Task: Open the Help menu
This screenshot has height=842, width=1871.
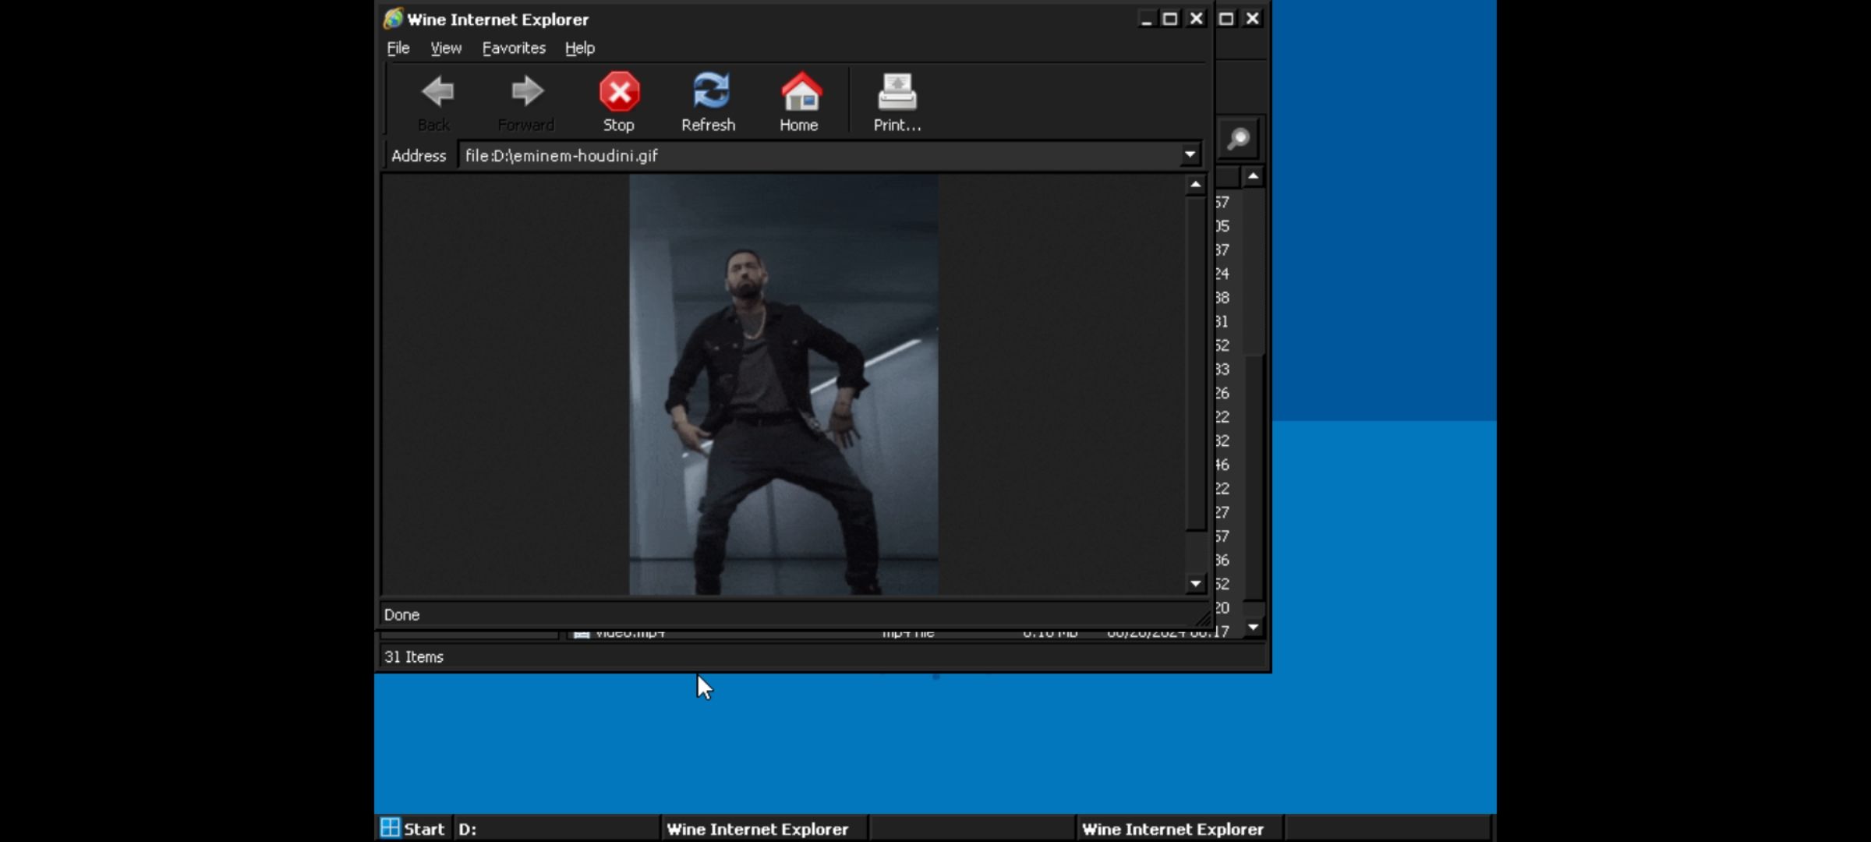Action: (x=580, y=48)
